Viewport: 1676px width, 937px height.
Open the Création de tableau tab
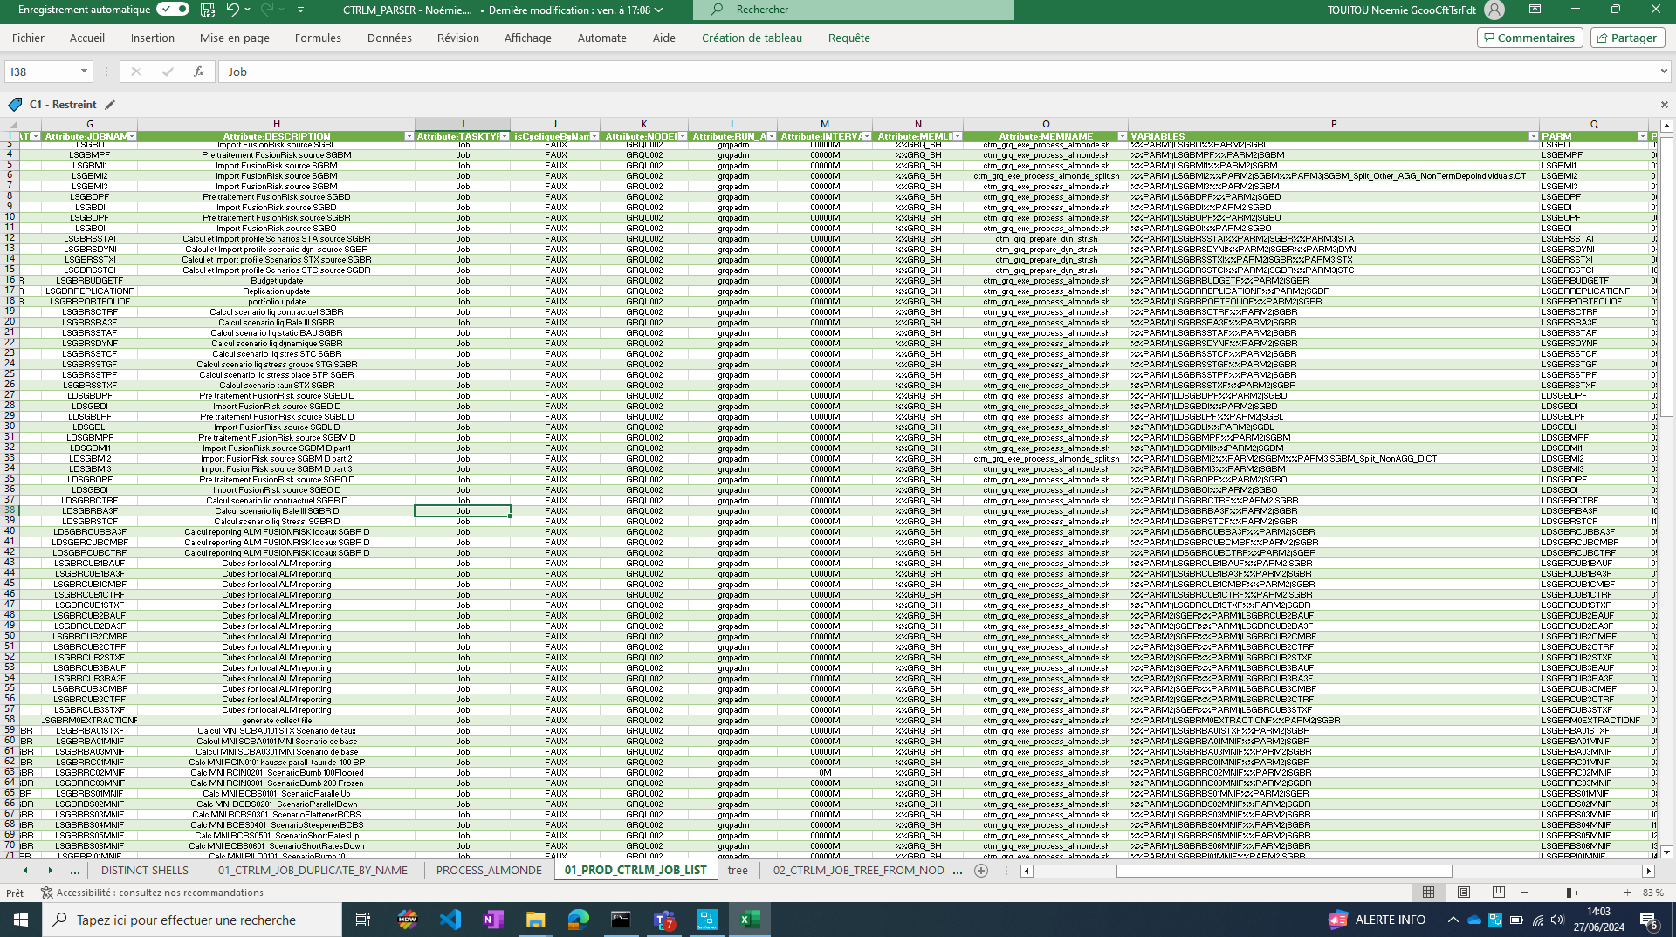click(x=752, y=38)
